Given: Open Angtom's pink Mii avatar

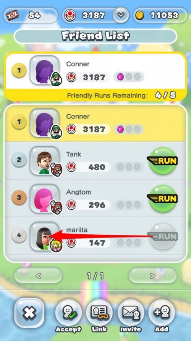Looking at the screenshot, I should pyautogui.click(x=45, y=199).
